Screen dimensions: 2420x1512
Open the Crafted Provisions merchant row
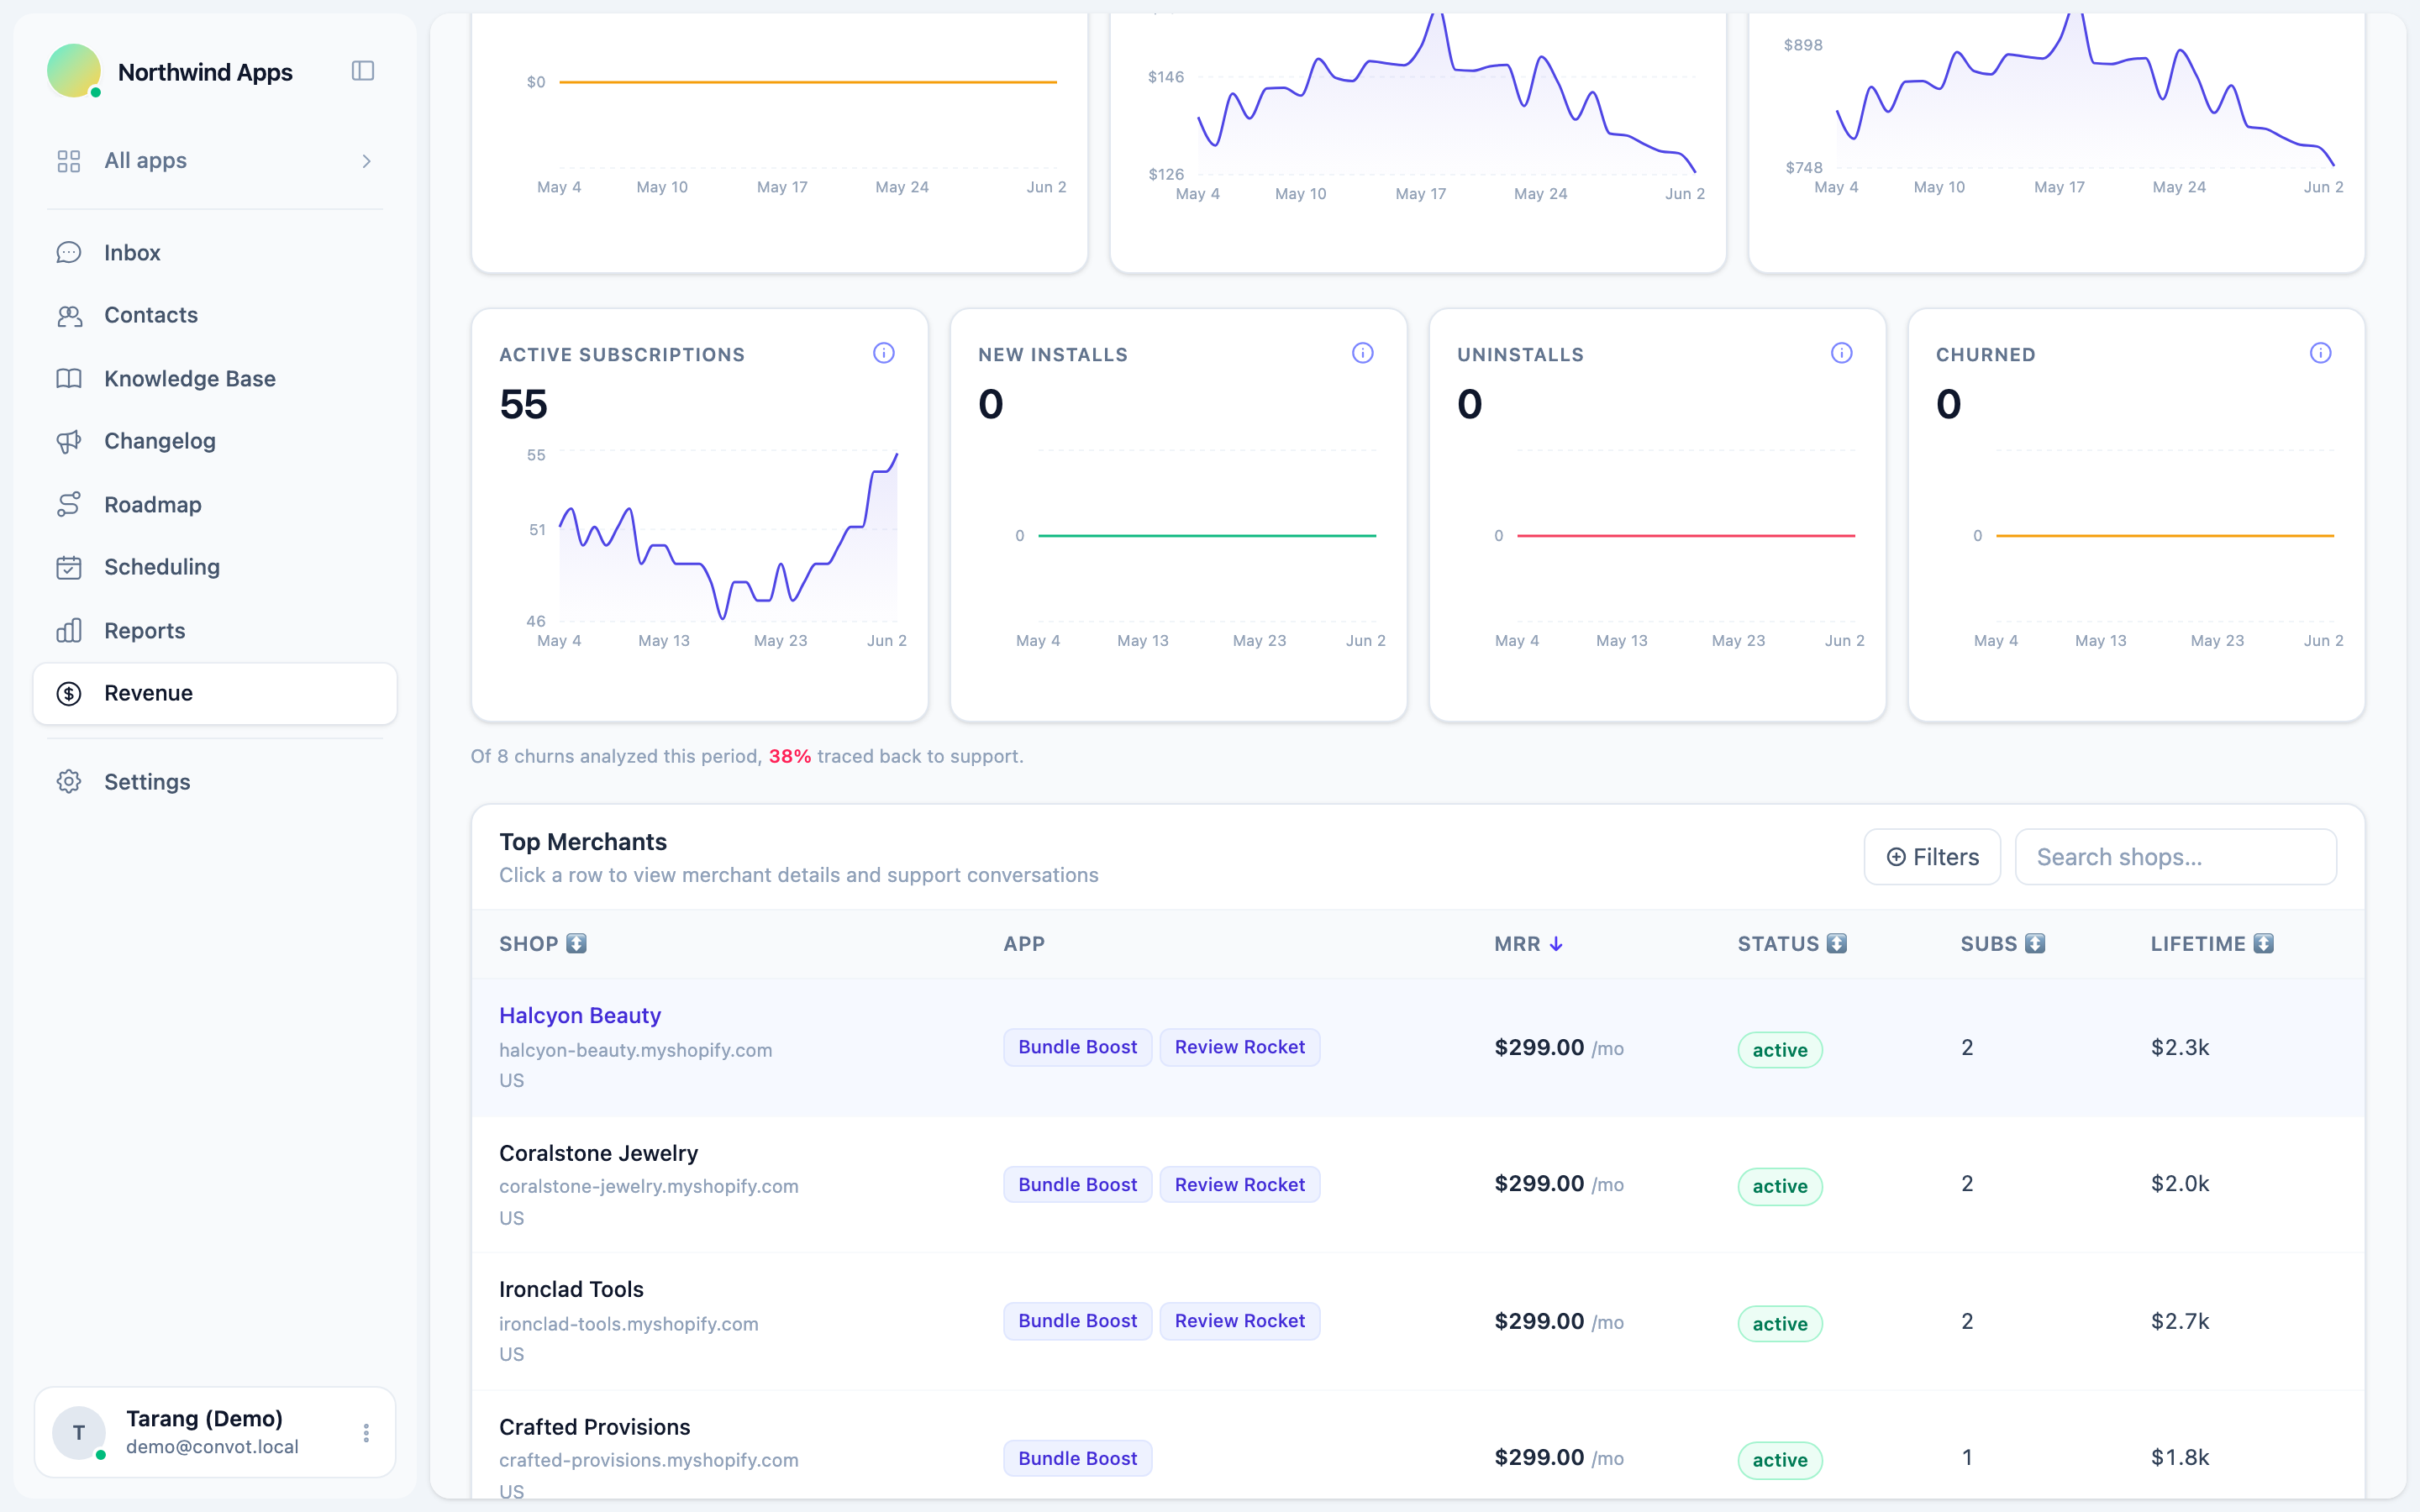(x=1418, y=1446)
